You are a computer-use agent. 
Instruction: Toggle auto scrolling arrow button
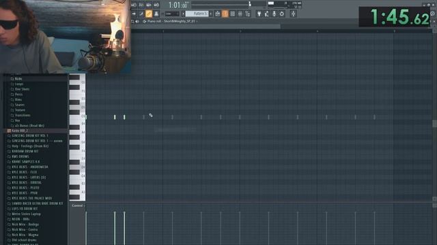coord(134,14)
